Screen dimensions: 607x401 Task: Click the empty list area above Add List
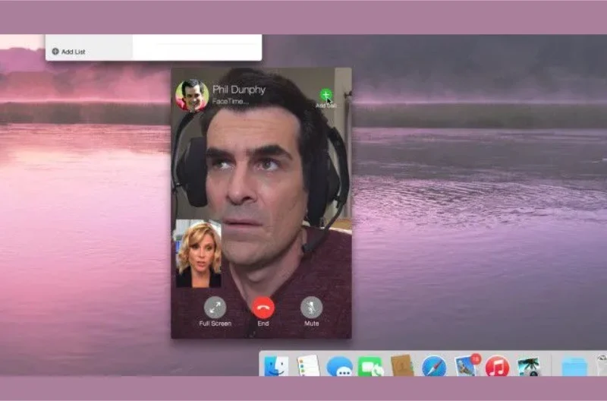tap(89, 39)
